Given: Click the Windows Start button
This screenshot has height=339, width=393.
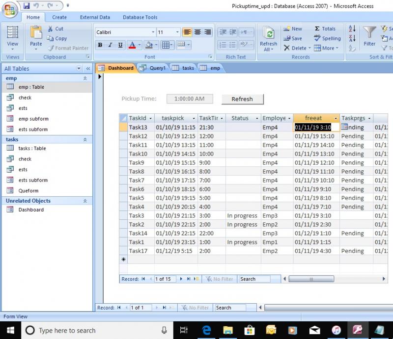Looking at the screenshot, I should 10,331.
